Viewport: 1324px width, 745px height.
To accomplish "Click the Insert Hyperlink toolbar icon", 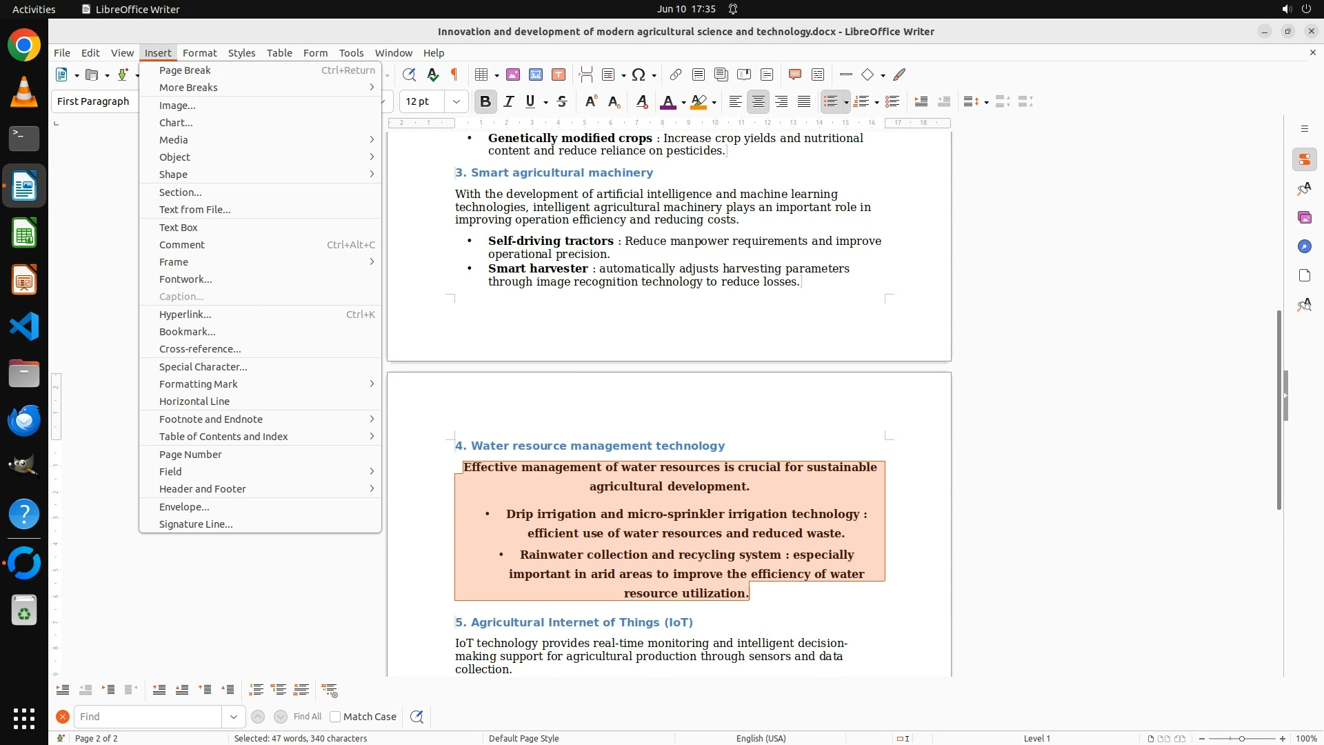I will click(676, 74).
